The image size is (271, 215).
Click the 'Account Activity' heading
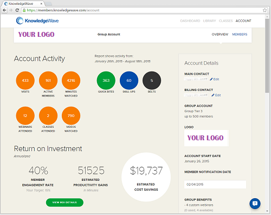tap(40, 58)
